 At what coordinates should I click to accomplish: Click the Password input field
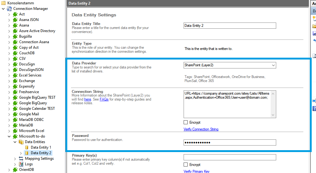pos(230,142)
